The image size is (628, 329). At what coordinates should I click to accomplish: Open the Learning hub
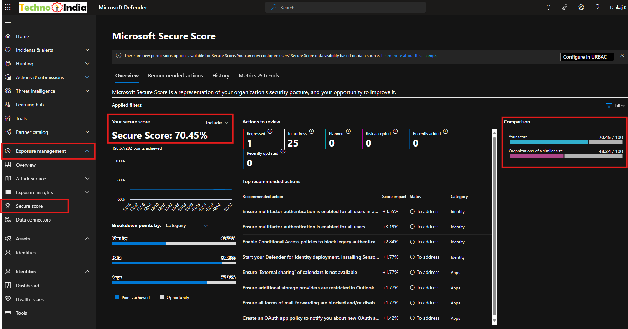[x=30, y=104]
